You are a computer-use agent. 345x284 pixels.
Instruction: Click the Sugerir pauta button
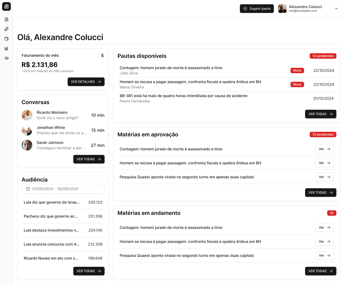257,9
